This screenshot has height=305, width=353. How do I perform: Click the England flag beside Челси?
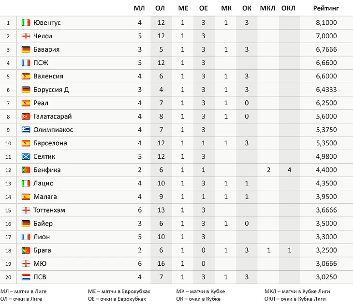(x=26, y=36)
